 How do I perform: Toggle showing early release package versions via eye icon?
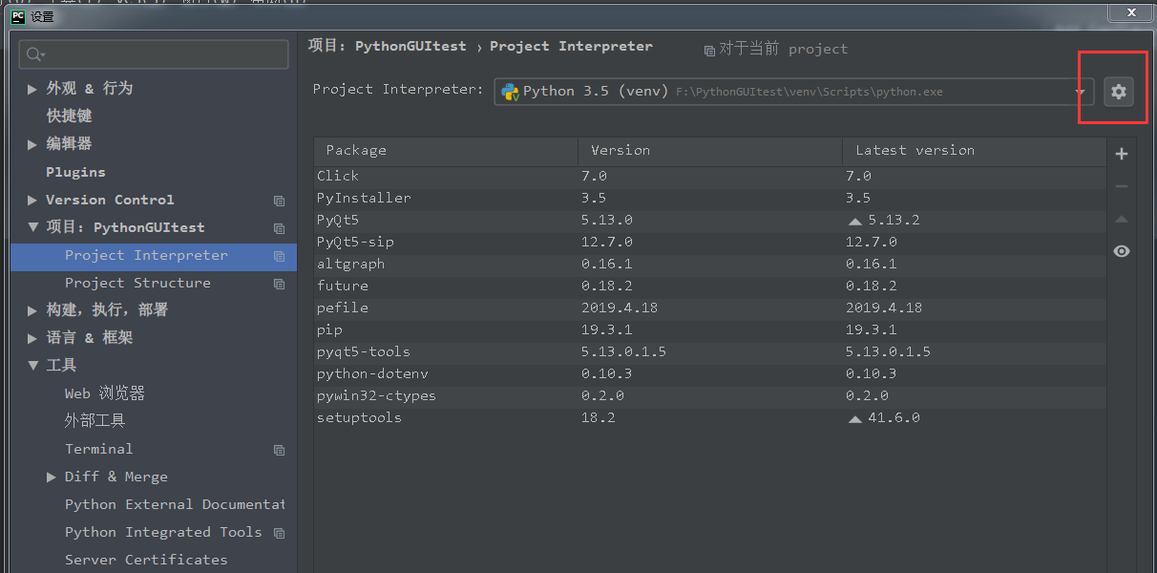click(1122, 251)
